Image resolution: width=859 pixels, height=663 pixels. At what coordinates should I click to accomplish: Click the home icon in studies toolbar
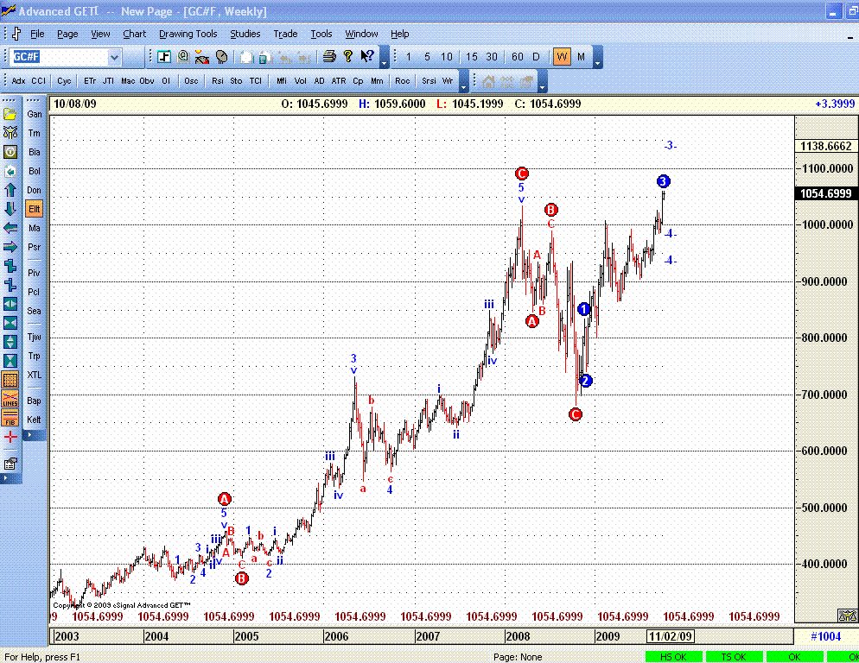tap(488, 81)
